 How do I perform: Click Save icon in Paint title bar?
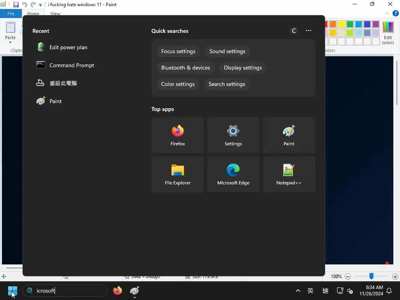click(16, 5)
